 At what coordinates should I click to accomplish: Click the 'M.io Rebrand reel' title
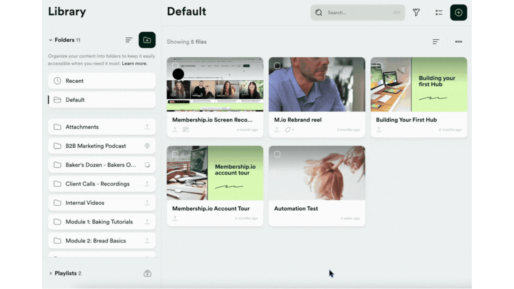tap(298, 120)
